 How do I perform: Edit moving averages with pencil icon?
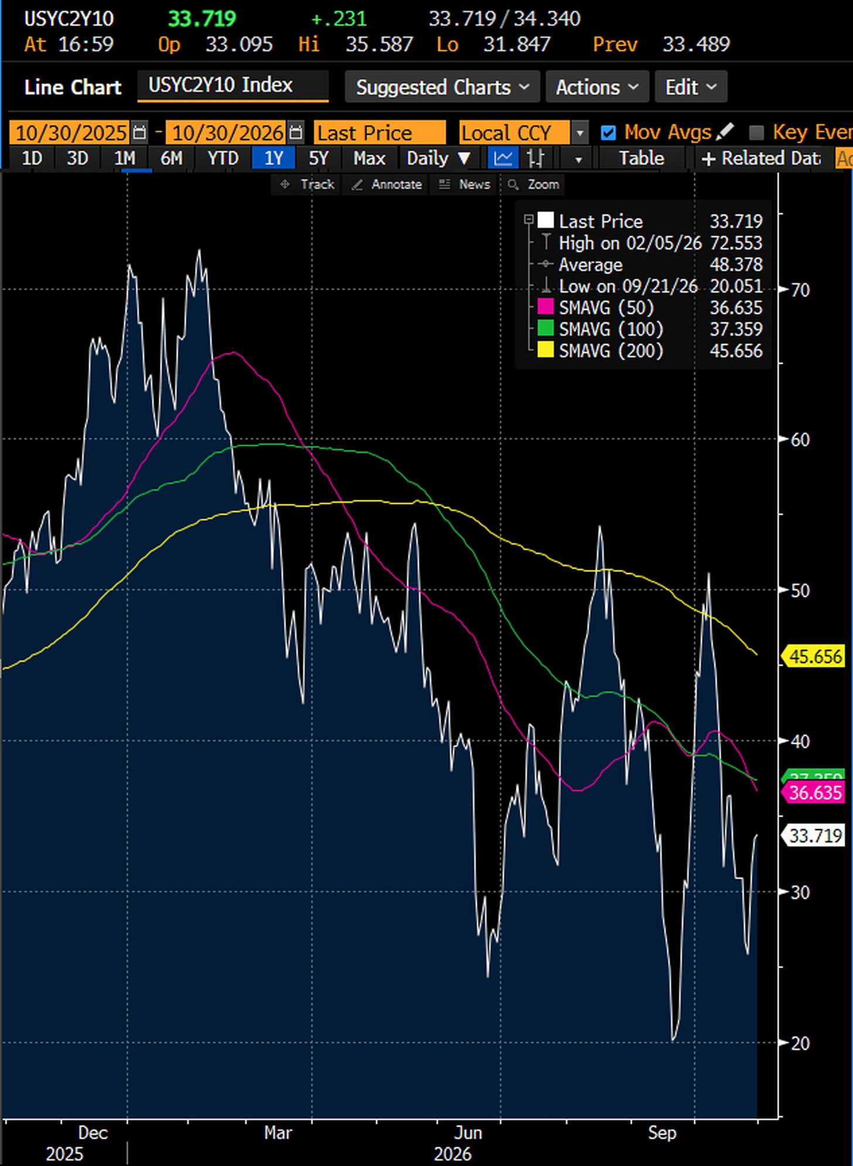pyautogui.click(x=725, y=132)
